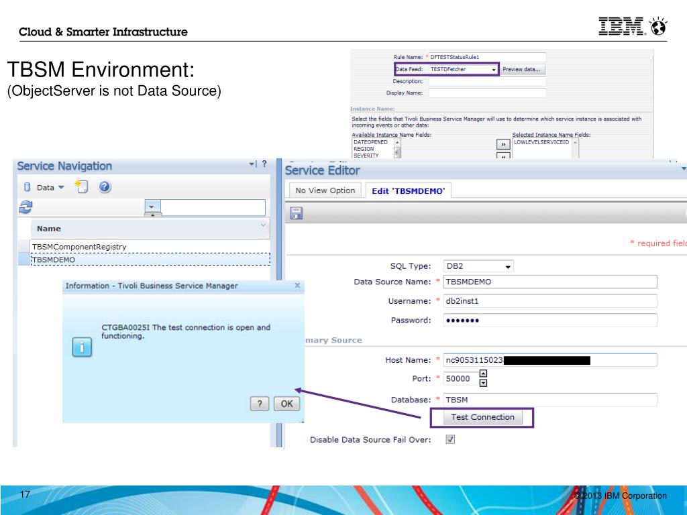Click the Service Navigation panel menu arrow

click(x=253, y=164)
